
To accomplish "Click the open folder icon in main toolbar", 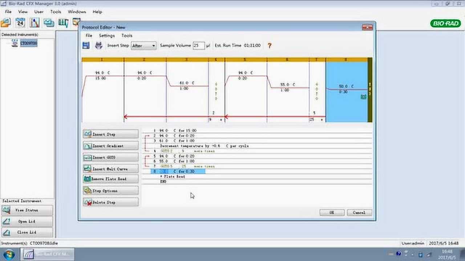I will (6, 23).
